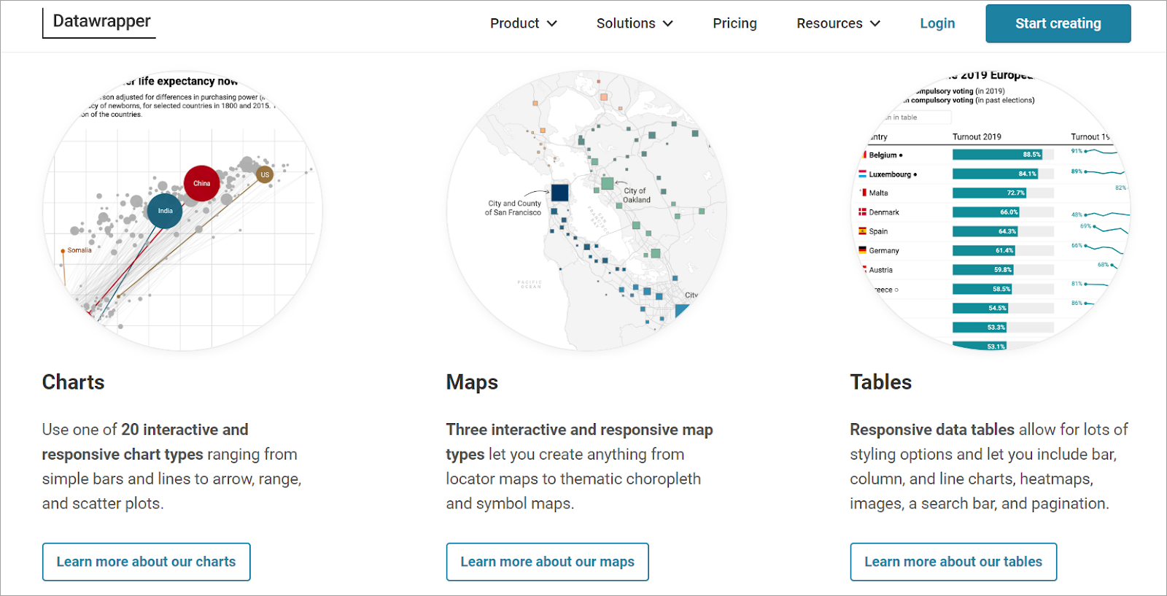Click the China bubble in the chart
This screenshot has height=596, width=1167.
point(202,183)
